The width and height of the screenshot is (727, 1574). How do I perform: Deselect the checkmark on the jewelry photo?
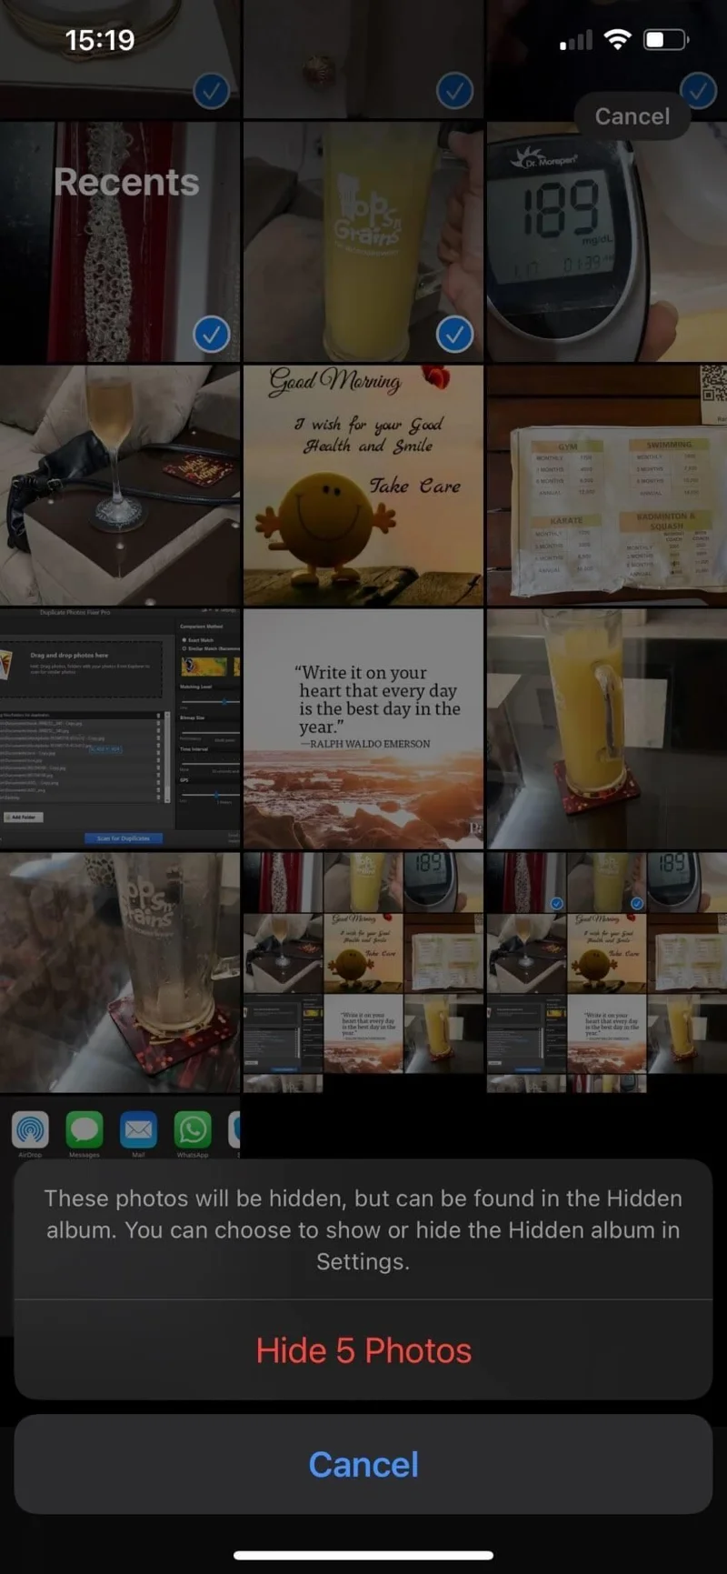click(x=211, y=335)
